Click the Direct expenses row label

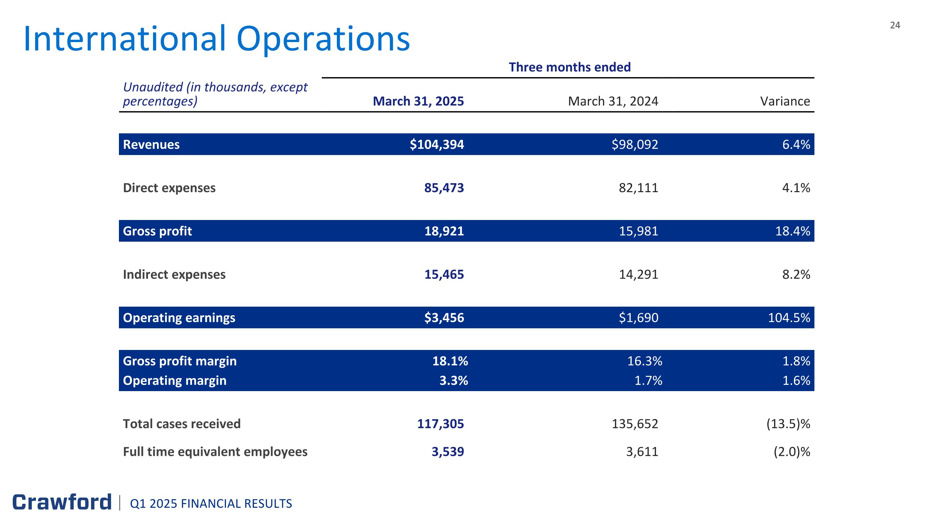pos(169,188)
